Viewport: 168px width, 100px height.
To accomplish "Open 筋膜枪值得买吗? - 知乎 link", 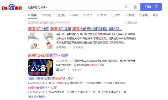I will 43,88.
